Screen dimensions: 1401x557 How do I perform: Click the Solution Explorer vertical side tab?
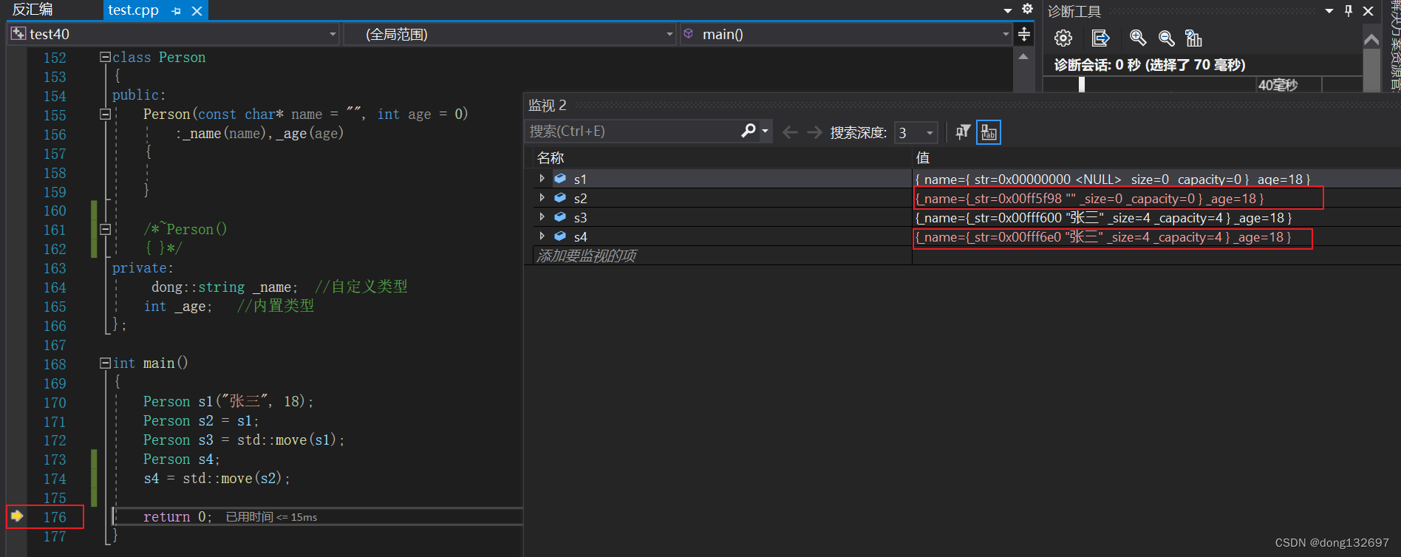pos(1395,45)
